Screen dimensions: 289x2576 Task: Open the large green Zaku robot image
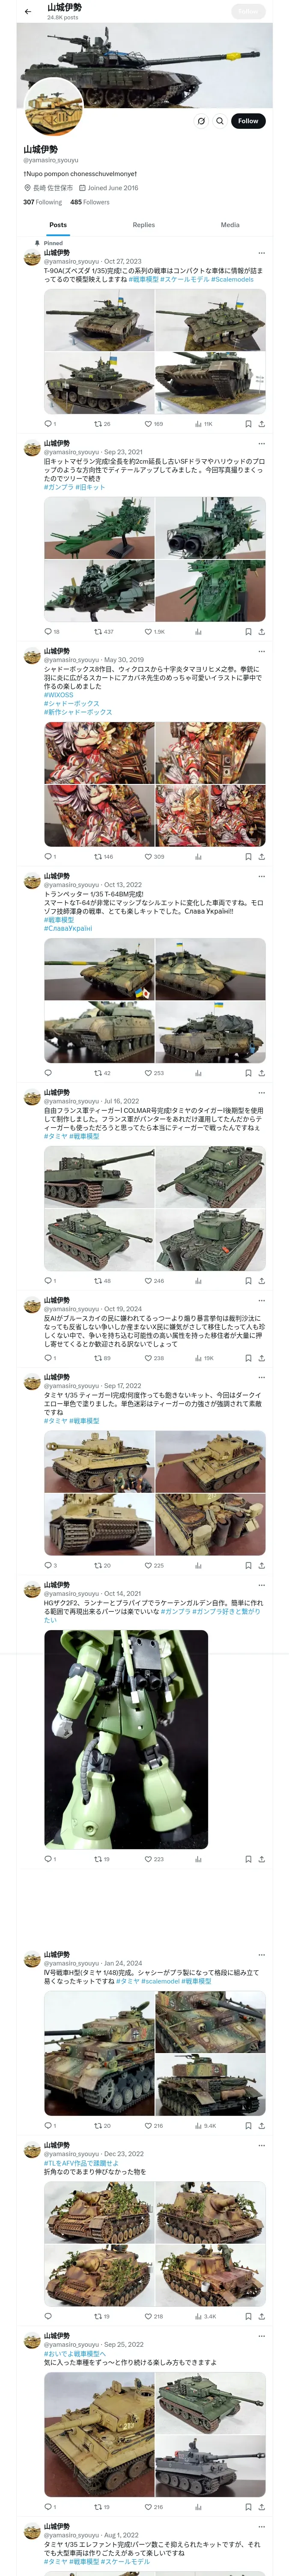tap(125, 1739)
